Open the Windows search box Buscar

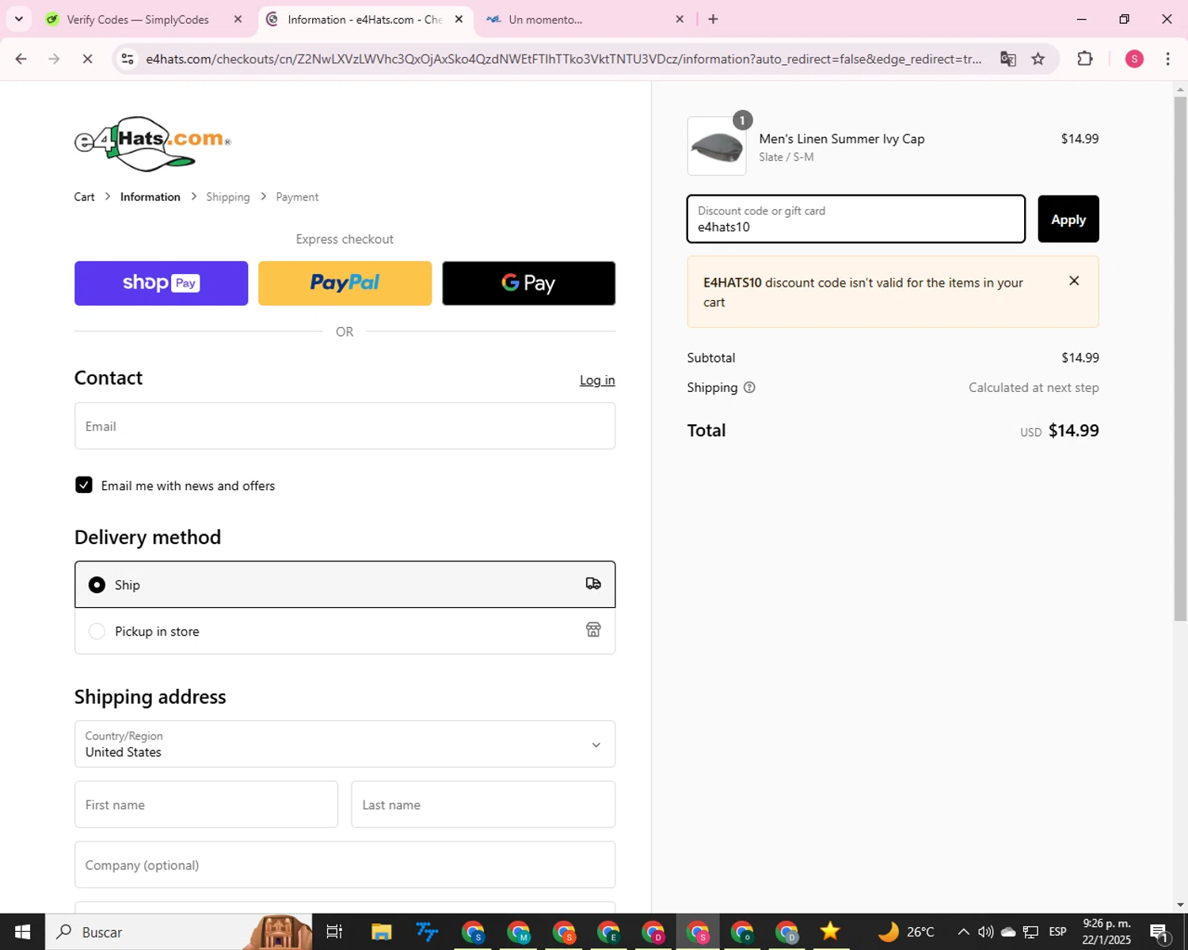[178, 932]
